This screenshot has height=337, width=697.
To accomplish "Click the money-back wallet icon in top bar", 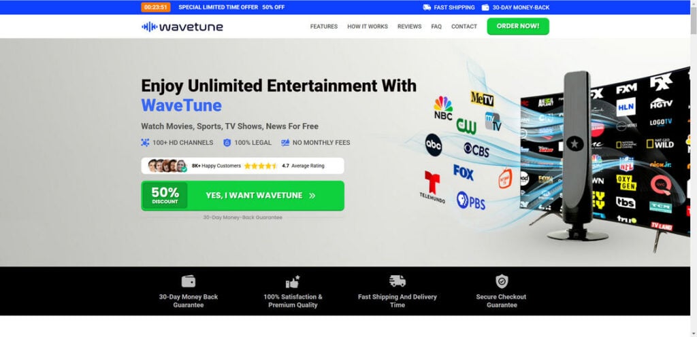I will [x=485, y=7].
